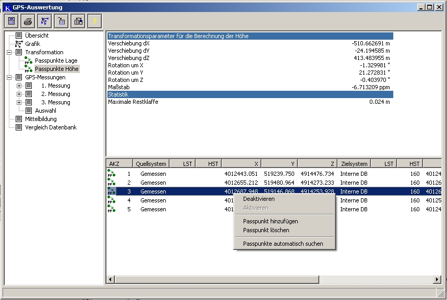This screenshot has width=447, height=300.
Task: Click the control point icon in row 1
Action: (x=111, y=174)
